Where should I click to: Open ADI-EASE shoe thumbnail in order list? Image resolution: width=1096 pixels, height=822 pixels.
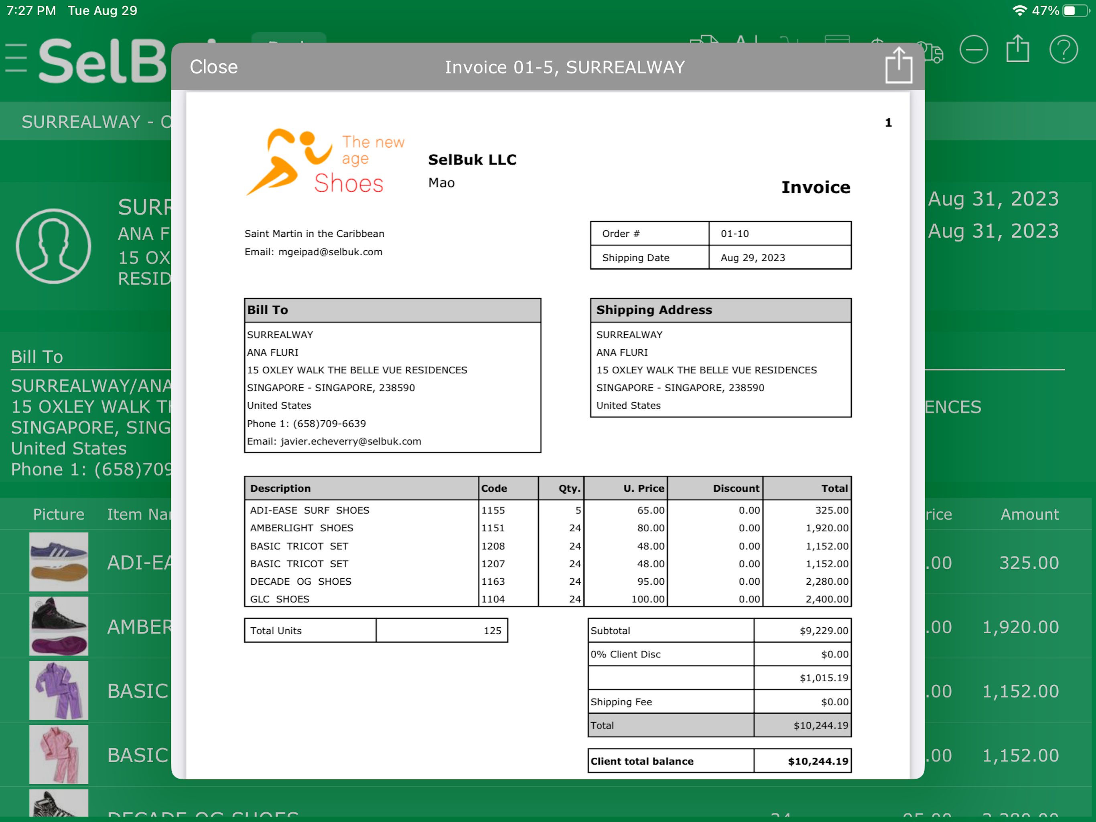pyautogui.click(x=59, y=562)
